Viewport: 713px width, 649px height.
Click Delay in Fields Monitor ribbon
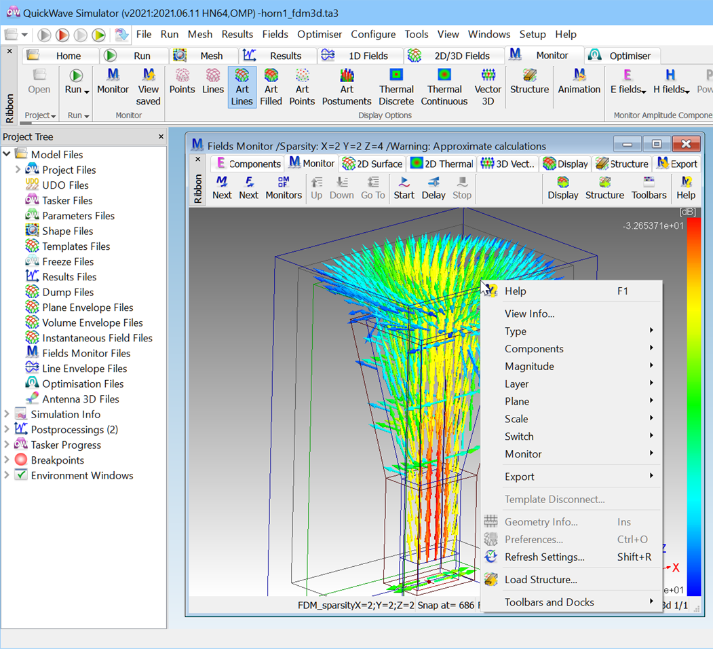pyautogui.click(x=433, y=188)
